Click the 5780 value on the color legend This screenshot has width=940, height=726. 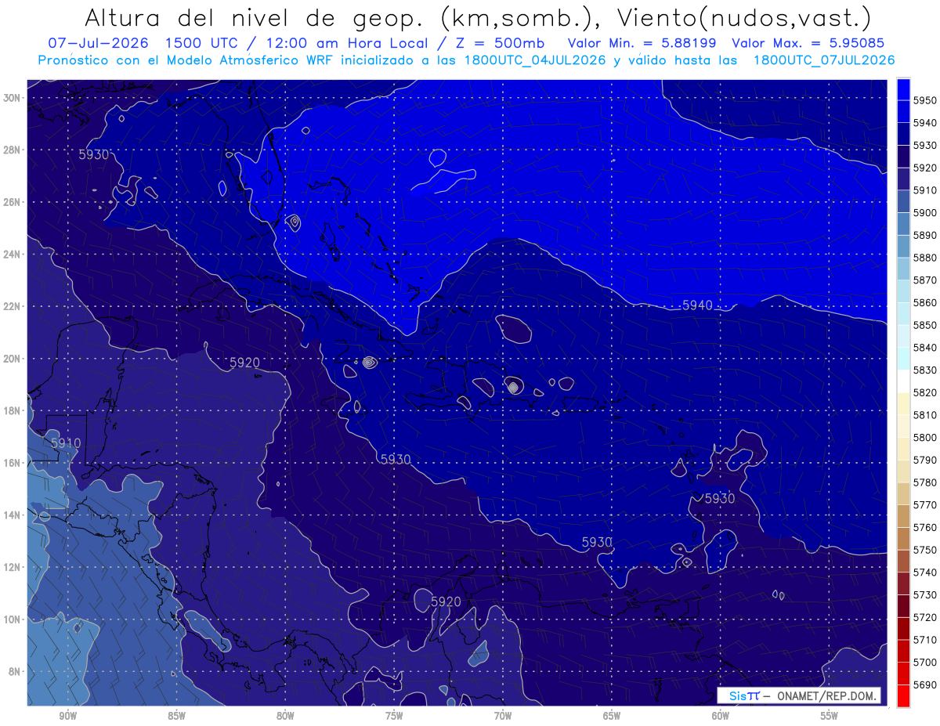pos(924,482)
